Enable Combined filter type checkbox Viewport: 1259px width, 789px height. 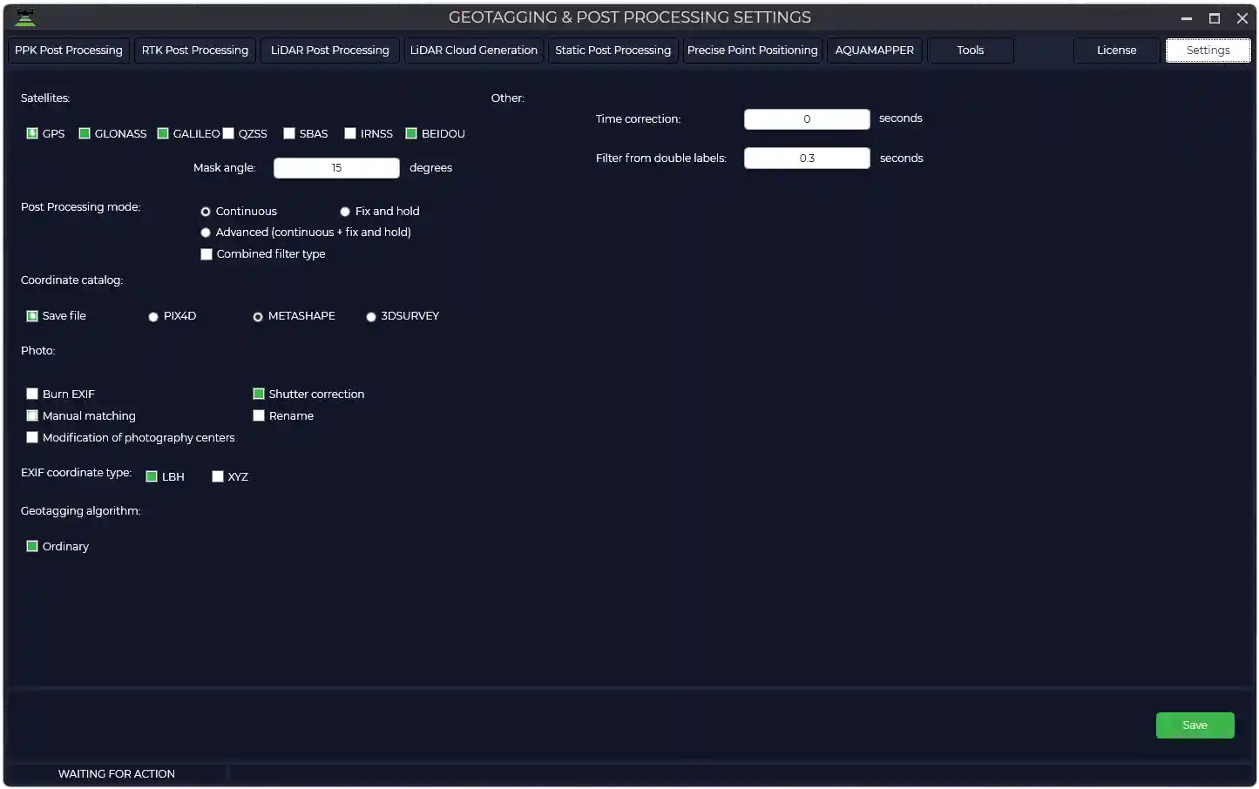pos(206,254)
